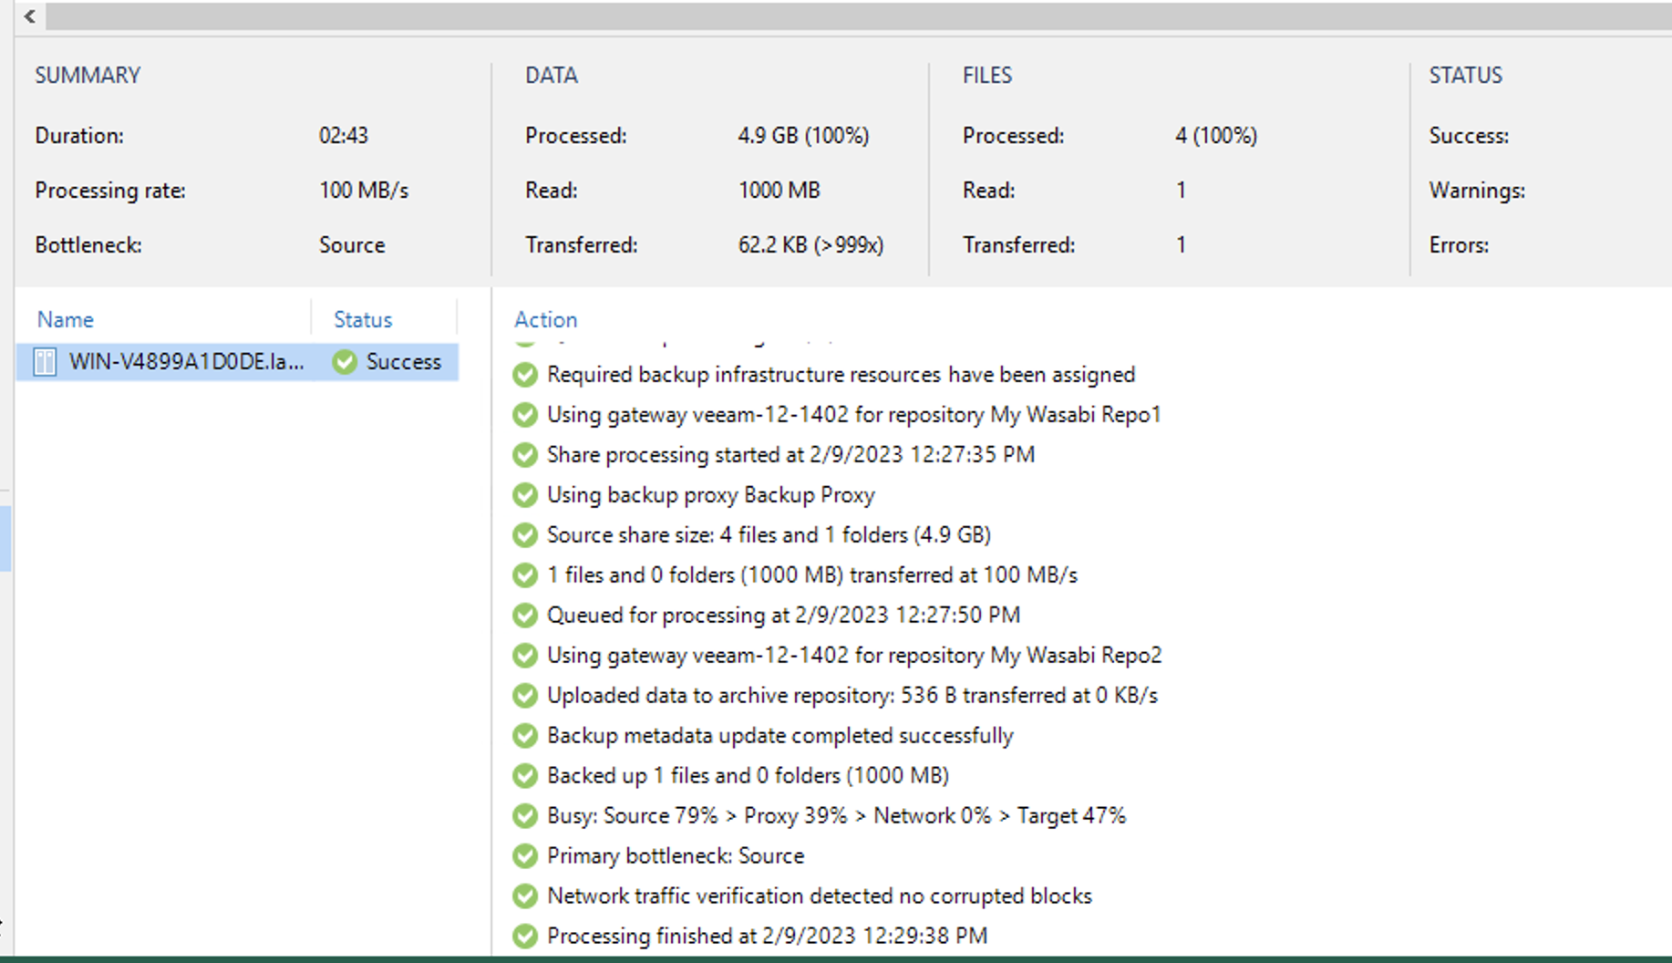The image size is (1672, 963).
Task: Select 'Processing finished at 2/9/2023 12:29:38 PM'
Action: pos(767,936)
